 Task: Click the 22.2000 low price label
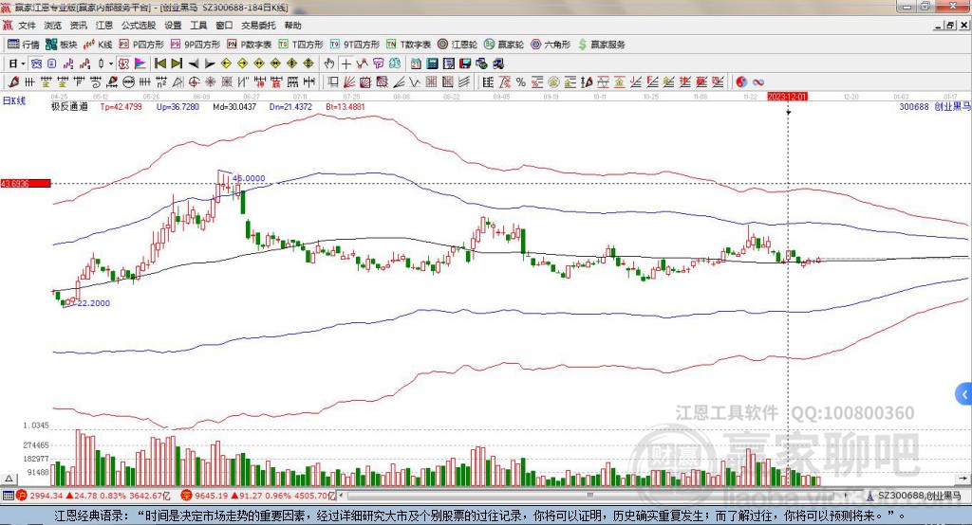pyautogui.click(x=92, y=303)
